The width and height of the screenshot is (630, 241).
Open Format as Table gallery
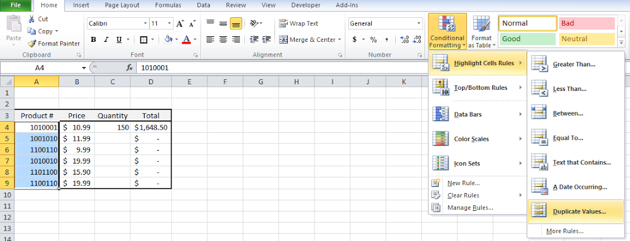coord(481,31)
